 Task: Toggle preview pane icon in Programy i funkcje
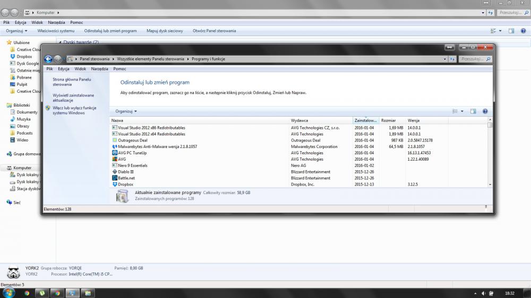[473, 111]
